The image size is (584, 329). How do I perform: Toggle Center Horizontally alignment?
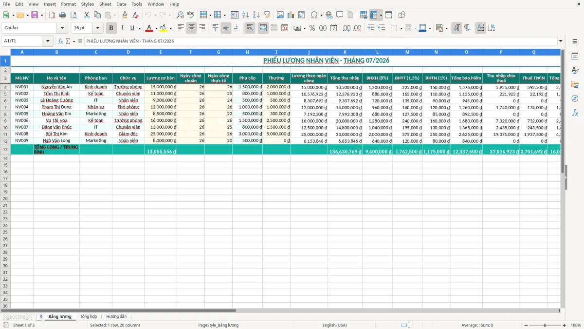[191, 28]
